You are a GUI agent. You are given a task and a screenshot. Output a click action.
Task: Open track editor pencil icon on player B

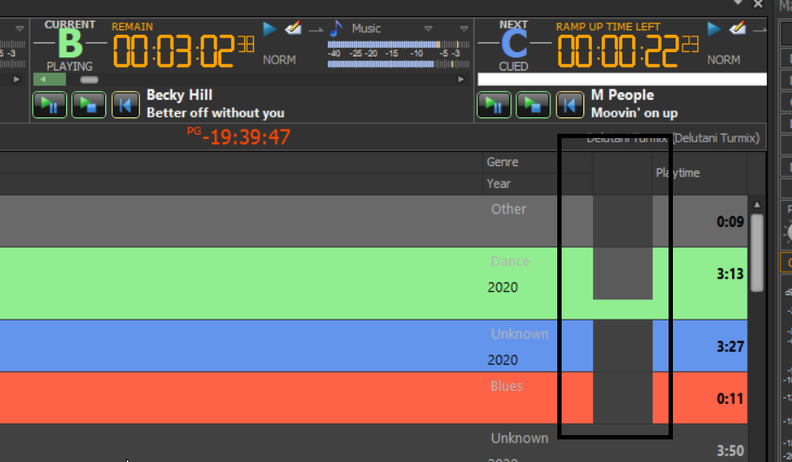[293, 30]
